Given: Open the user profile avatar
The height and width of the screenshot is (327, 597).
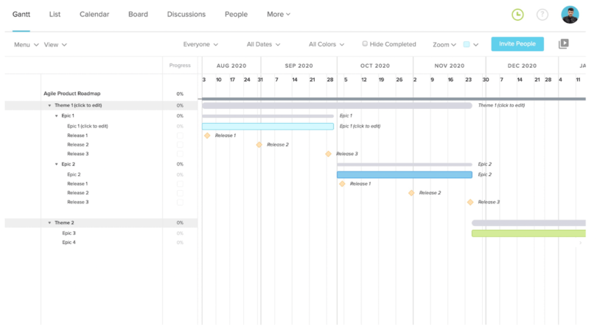Looking at the screenshot, I should pyautogui.click(x=570, y=15).
